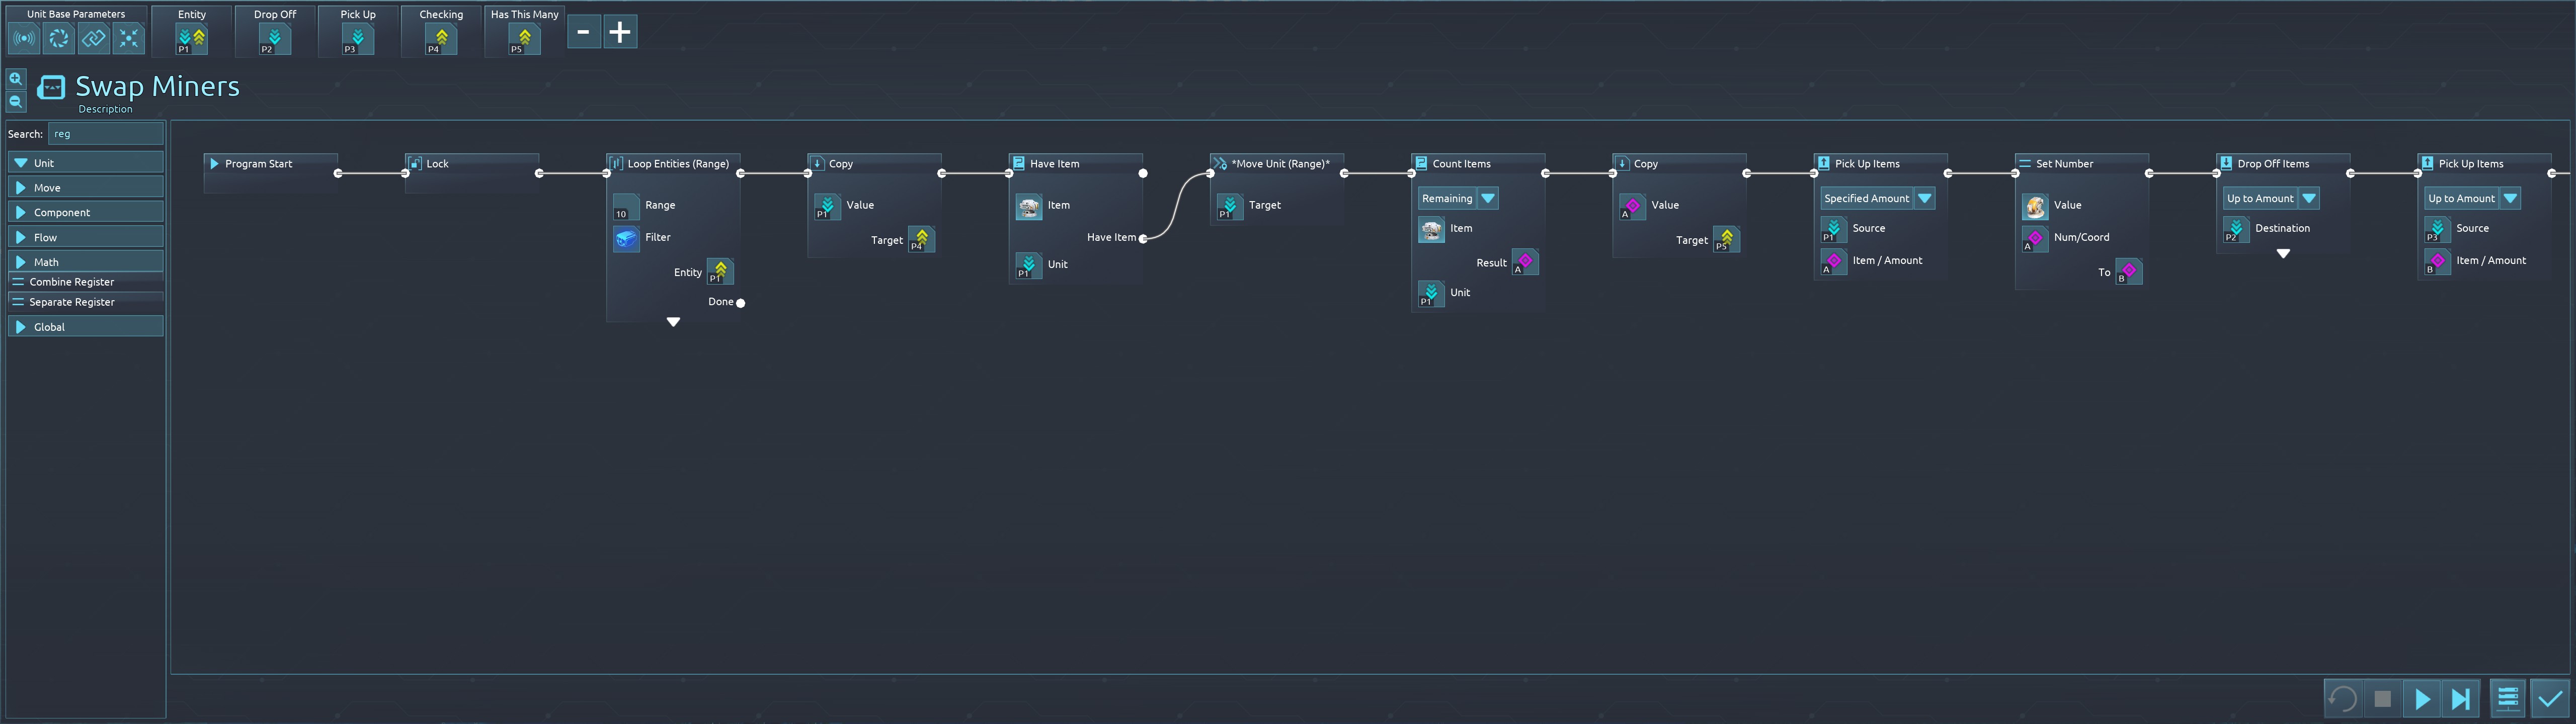Click the Has This Many P5 parameter icon
The width and height of the screenshot is (2576, 724).
pos(524,39)
